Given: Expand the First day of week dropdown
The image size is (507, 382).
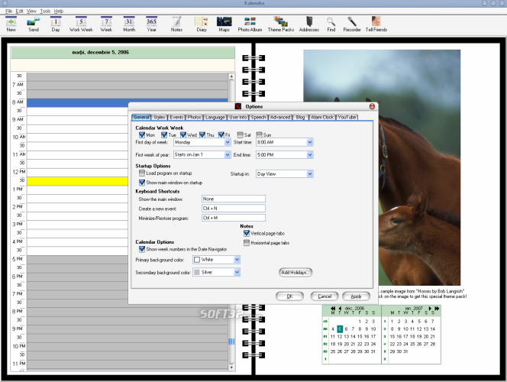Looking at the screenshot, I should [228, 142].
